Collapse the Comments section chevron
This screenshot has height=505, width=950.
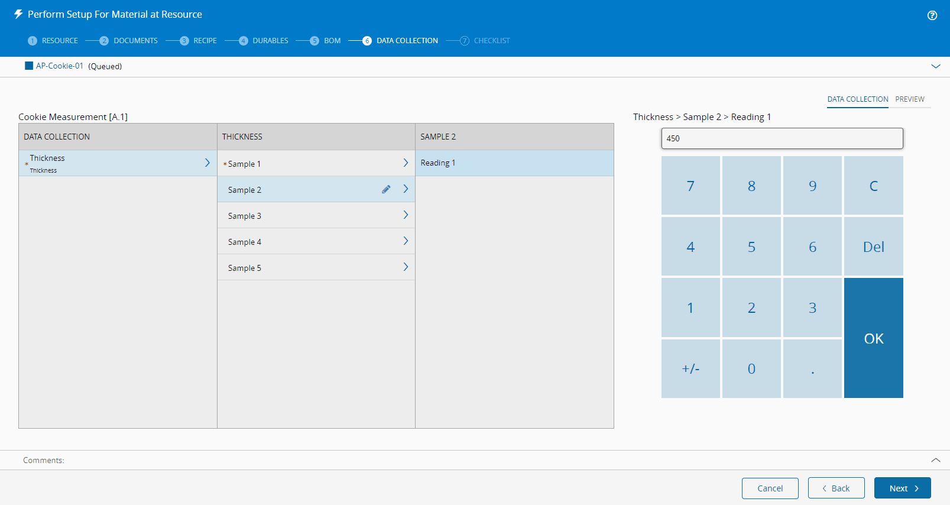pos(935,460)
